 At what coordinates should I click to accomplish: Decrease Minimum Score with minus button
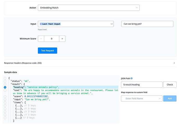coord(41,39)
